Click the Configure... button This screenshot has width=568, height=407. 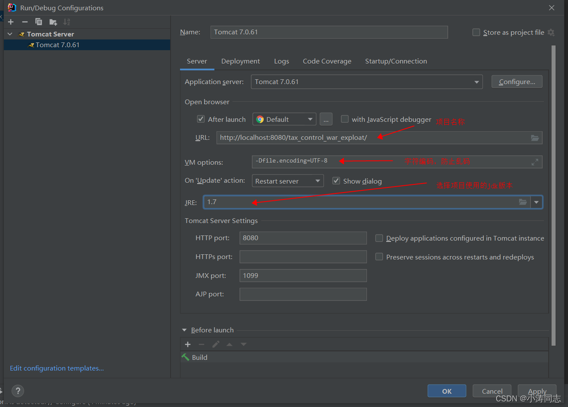[517, 82]
